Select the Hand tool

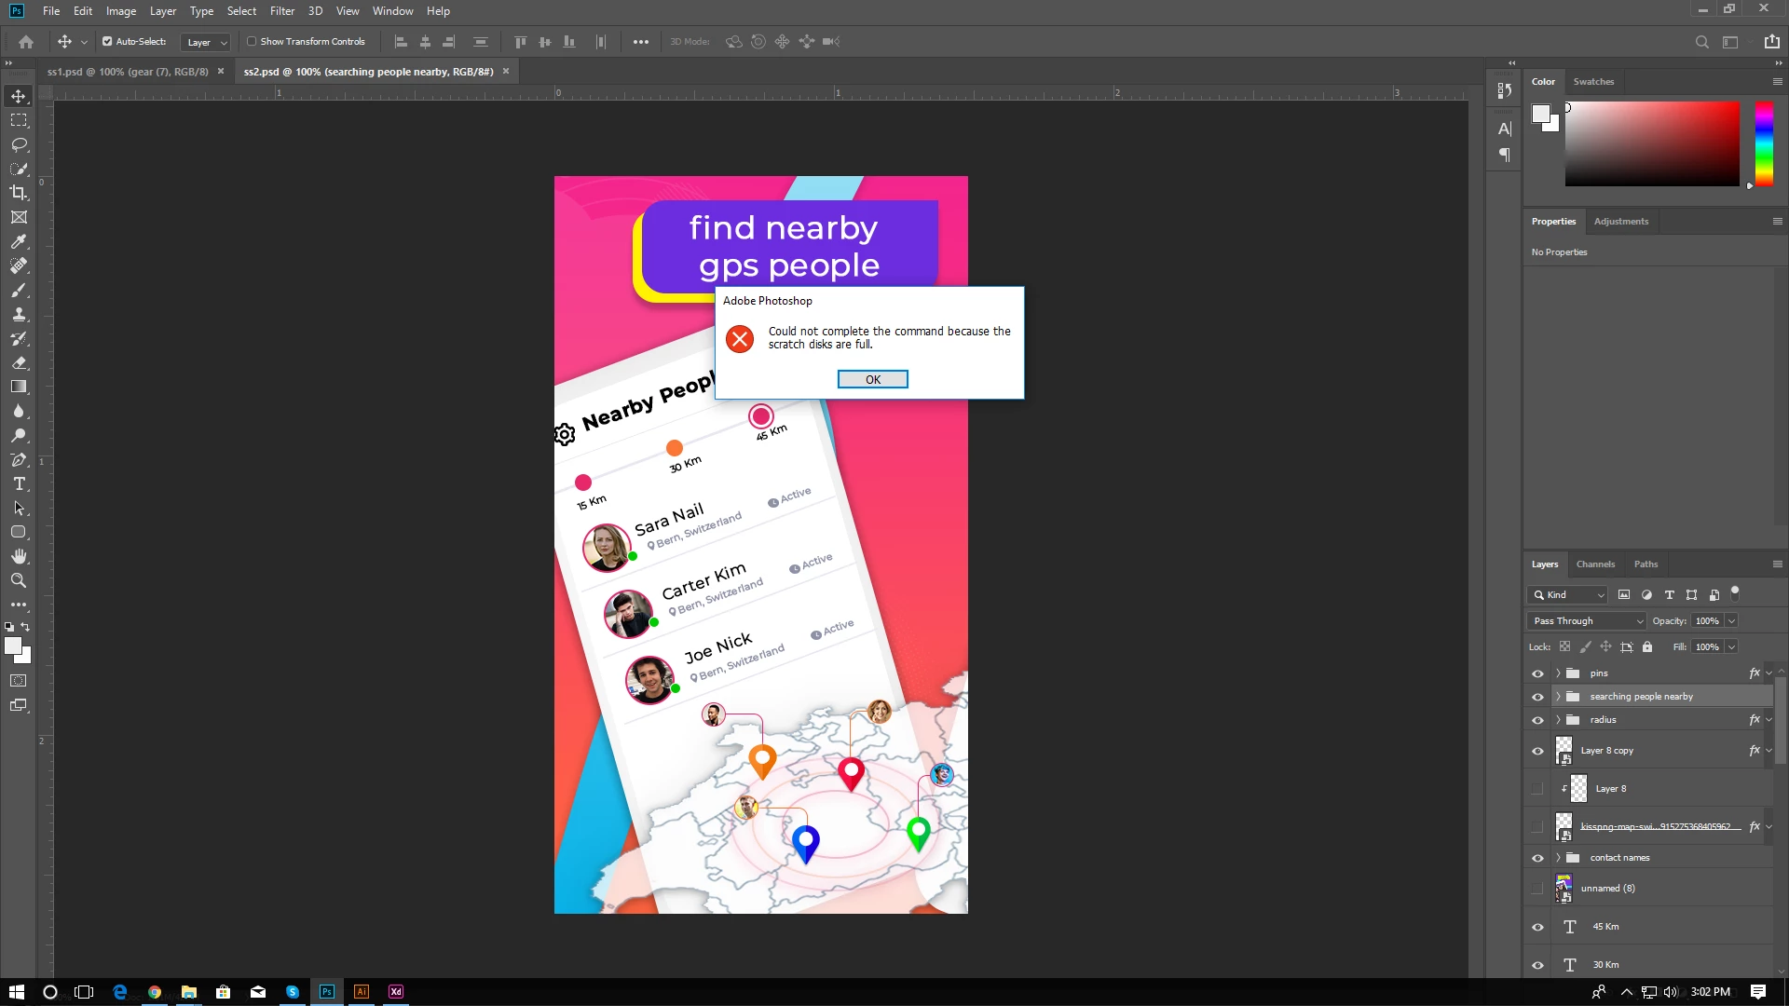point(19,556)
